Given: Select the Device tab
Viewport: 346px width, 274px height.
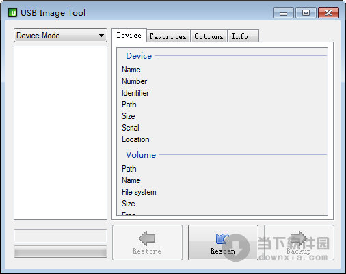Looking at the screenshot, I should tap(129, 36).
